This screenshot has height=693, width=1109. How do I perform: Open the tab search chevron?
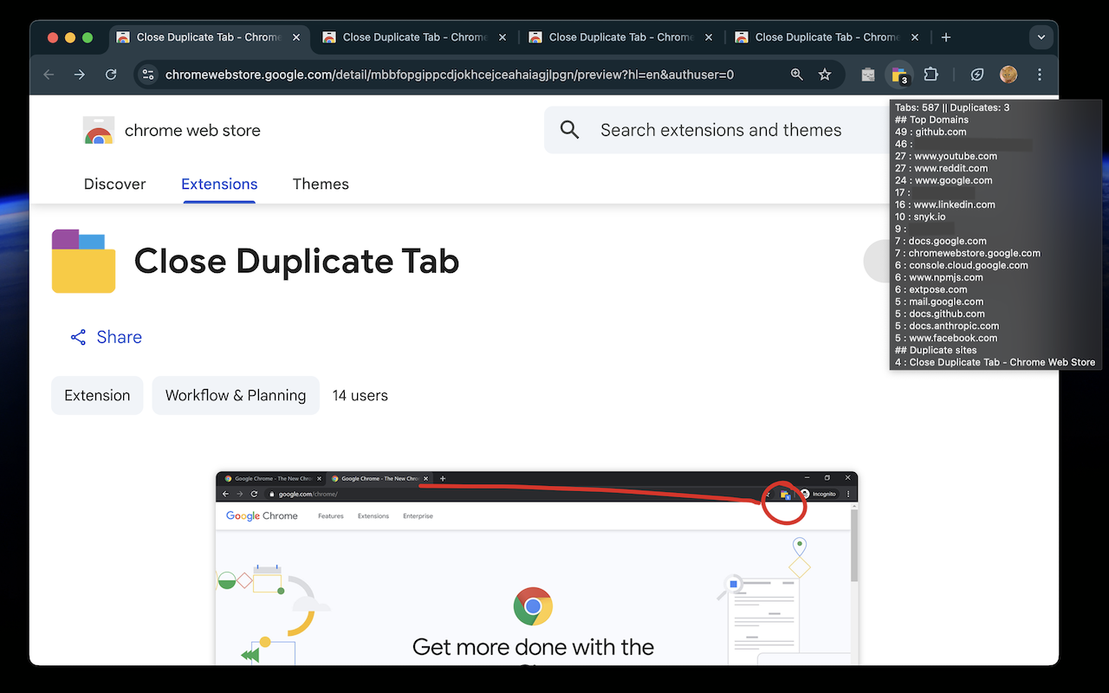(1041, 37)
